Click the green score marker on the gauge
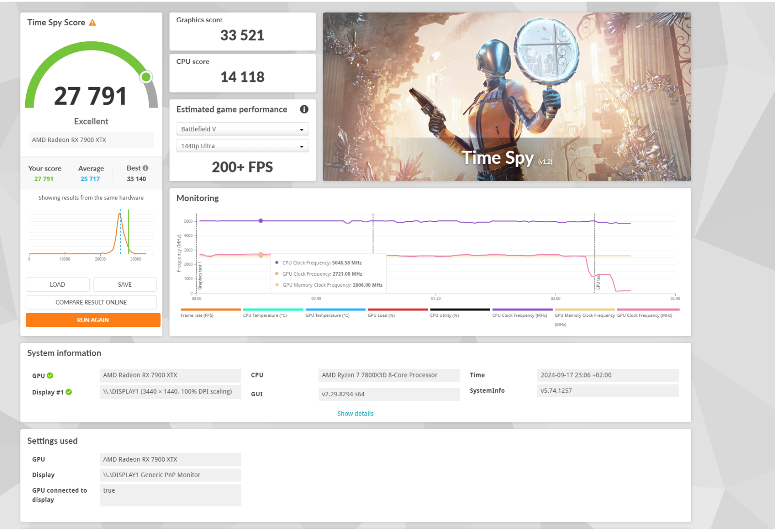The image size is (775, 529). (146, 77)
